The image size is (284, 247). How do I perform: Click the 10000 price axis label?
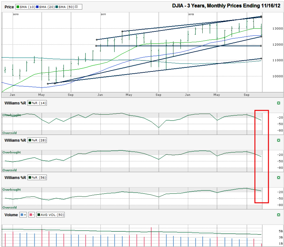click(x=278, y=76)
